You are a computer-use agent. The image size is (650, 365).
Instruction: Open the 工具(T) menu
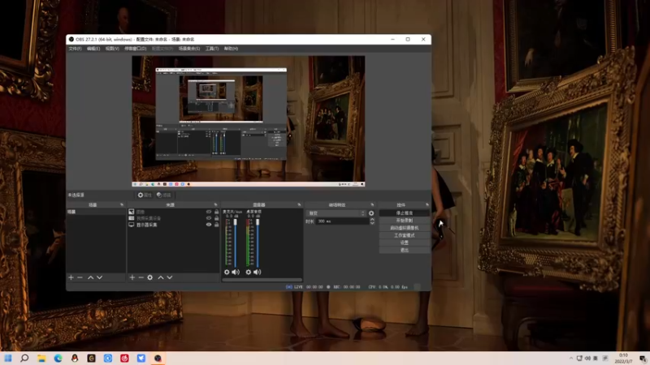pos(212,49)
